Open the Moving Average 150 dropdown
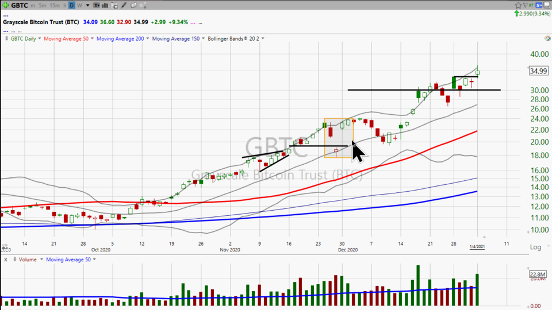 pyautogui.click(x=203, y=38)
